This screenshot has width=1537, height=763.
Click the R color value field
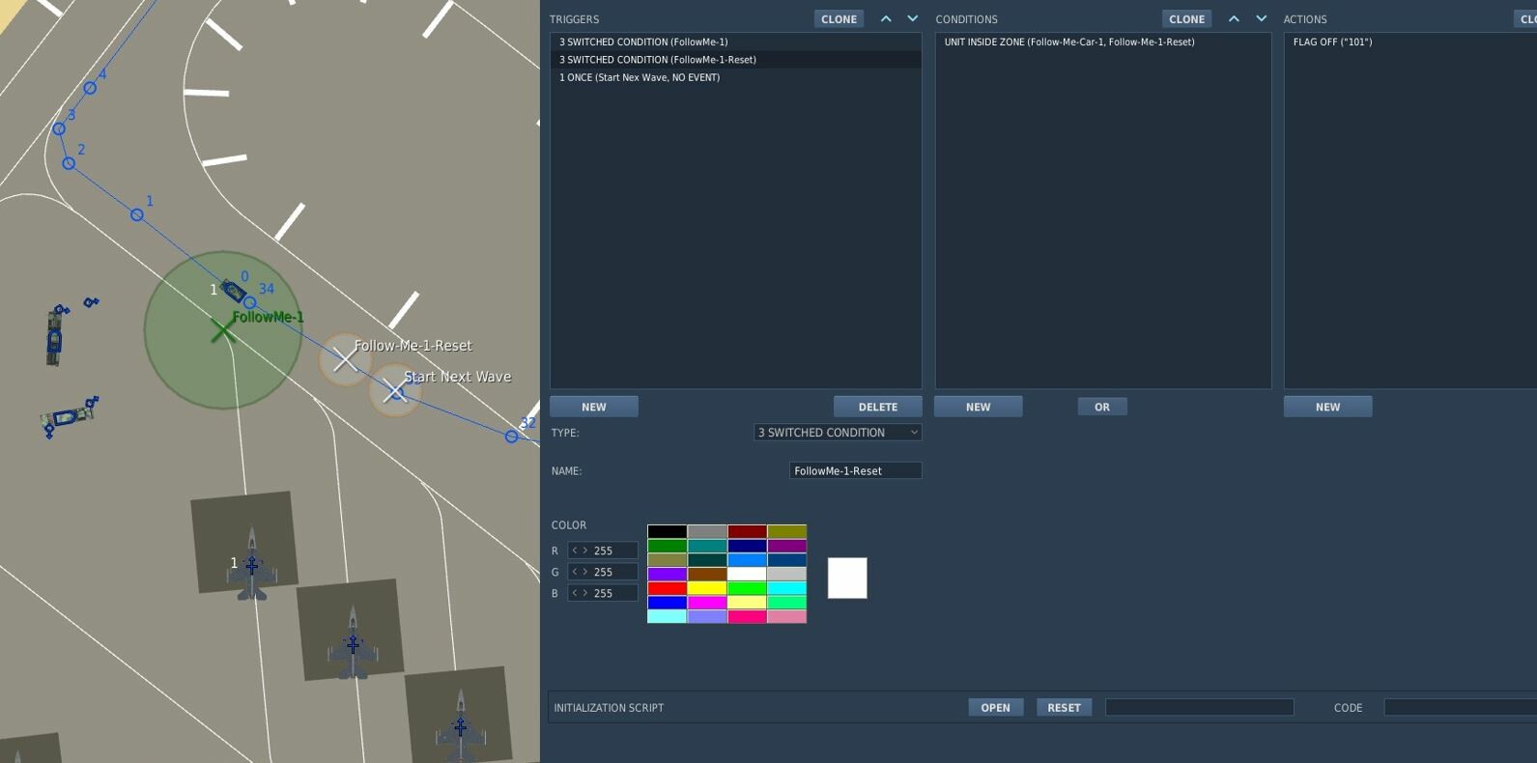click(603, 551)
